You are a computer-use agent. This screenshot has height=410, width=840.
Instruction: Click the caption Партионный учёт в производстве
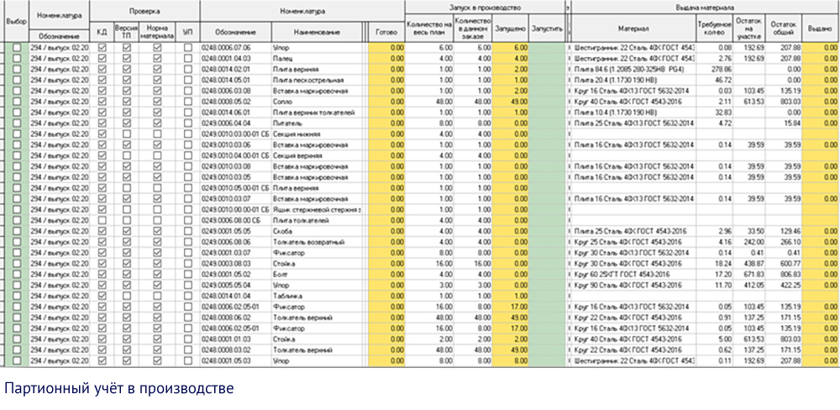click(x=119, y=388)
